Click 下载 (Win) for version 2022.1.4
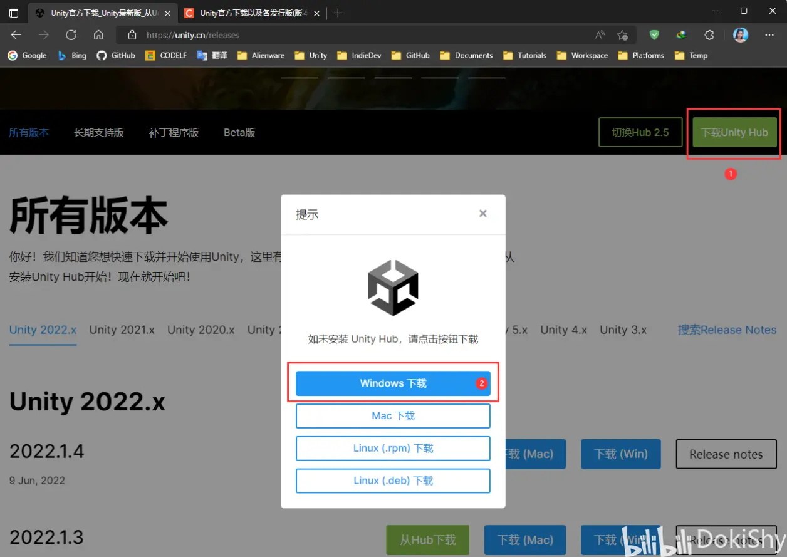This screenshot has width=787, height=557. click(621, 454)
